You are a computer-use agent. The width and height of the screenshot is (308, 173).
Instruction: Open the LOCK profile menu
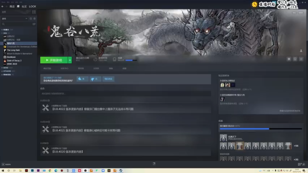click(x=32, y=7)
